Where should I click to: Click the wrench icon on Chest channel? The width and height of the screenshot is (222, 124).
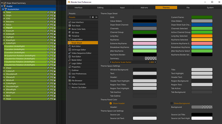[48, 68]
